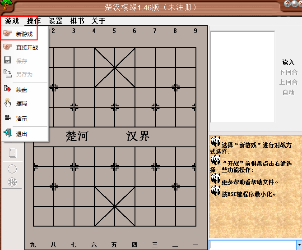
Task: Click the 上回合 previous round button
Action: (x=288, y=82)
